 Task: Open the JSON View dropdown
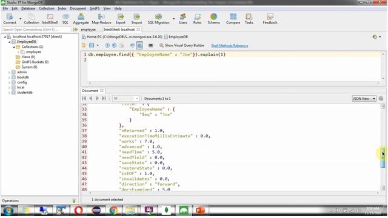click(x=364, y=98)
